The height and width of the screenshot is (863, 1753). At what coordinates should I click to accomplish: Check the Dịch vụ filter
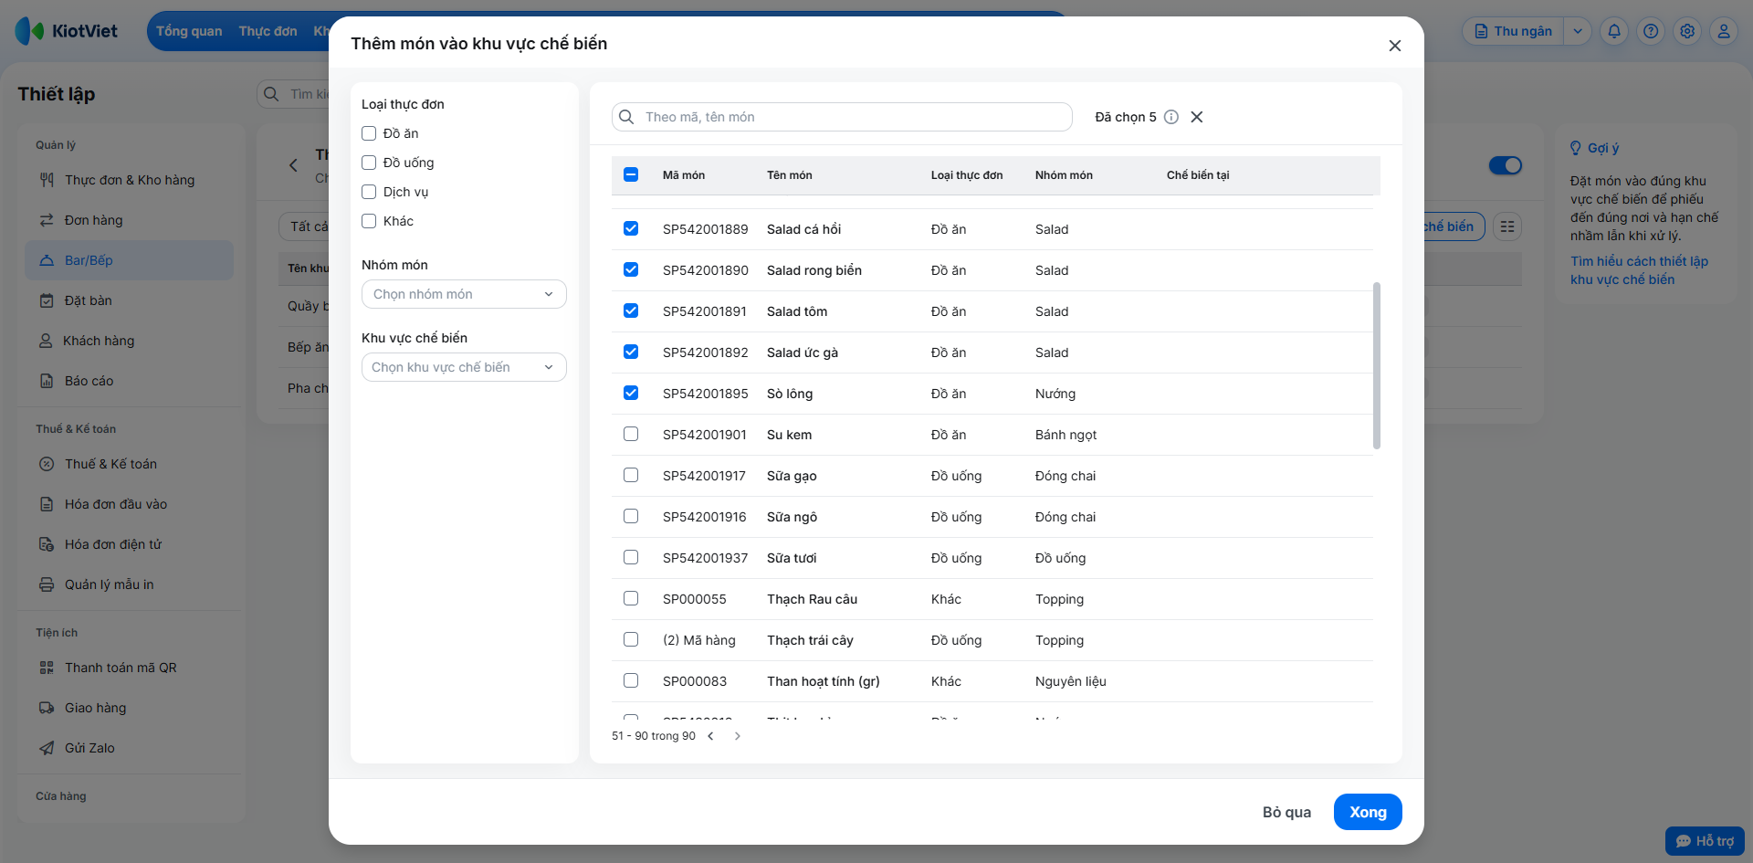[369, 192]
